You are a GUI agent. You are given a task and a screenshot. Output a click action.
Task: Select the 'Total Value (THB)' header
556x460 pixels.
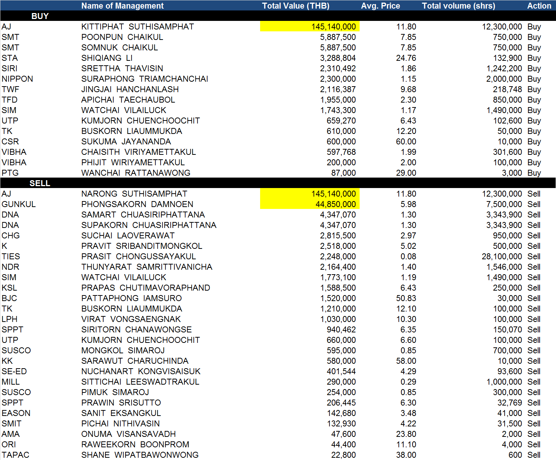pyautogui.click(x=296, y=6)
